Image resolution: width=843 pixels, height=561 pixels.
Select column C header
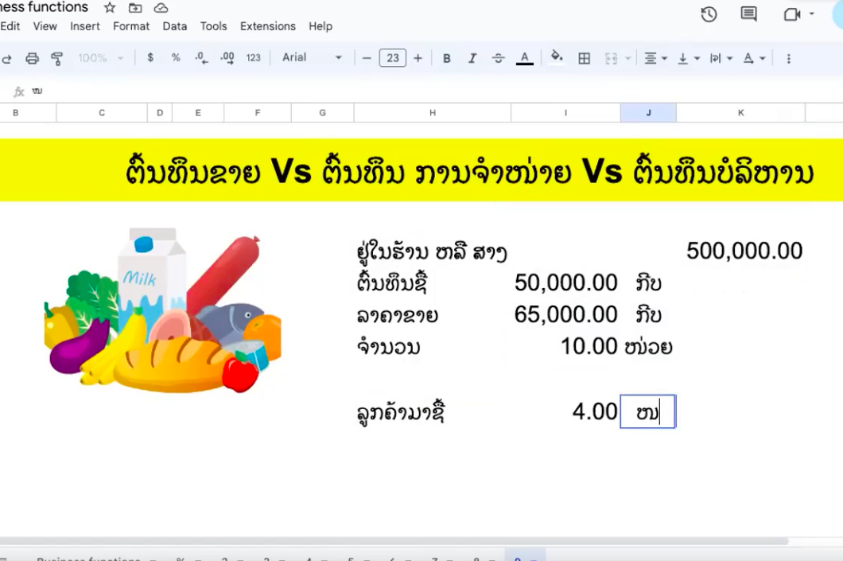102,112
